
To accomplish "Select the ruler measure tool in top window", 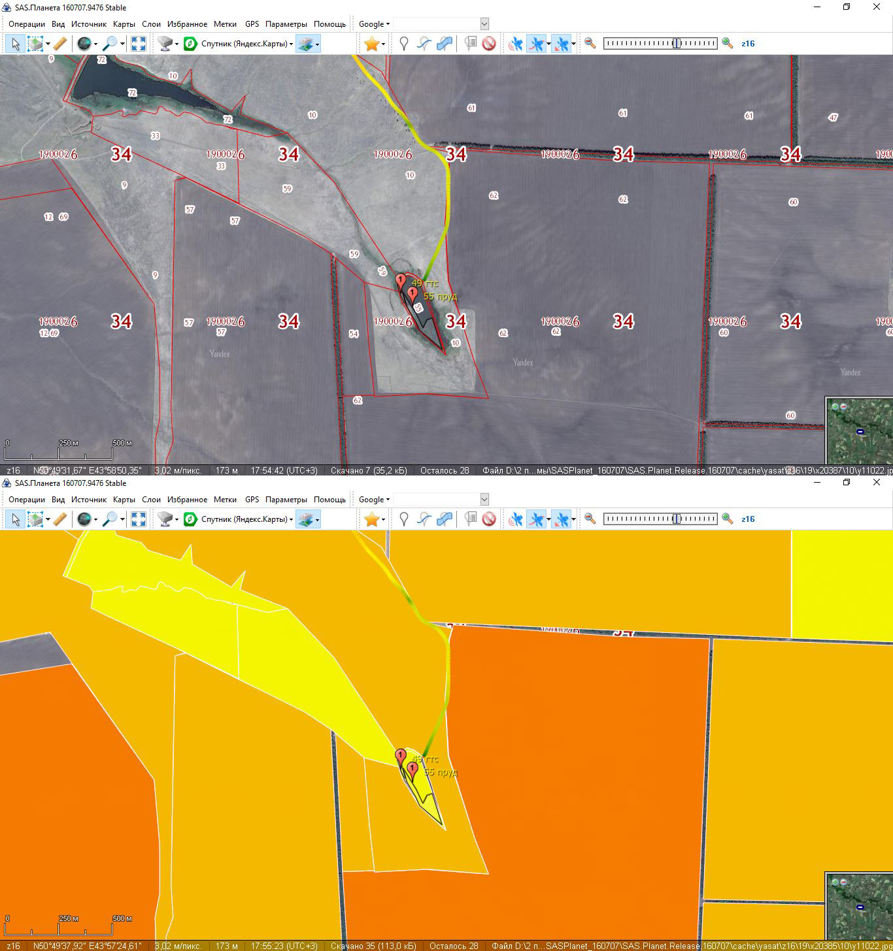I will [x=59, y=44].
